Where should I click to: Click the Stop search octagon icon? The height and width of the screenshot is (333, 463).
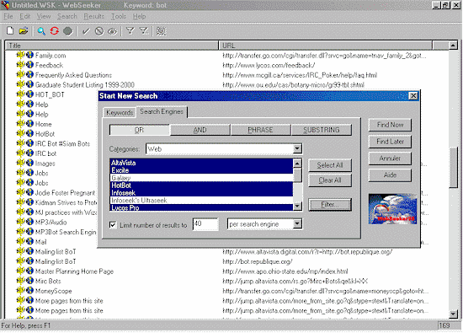(68, 31)
